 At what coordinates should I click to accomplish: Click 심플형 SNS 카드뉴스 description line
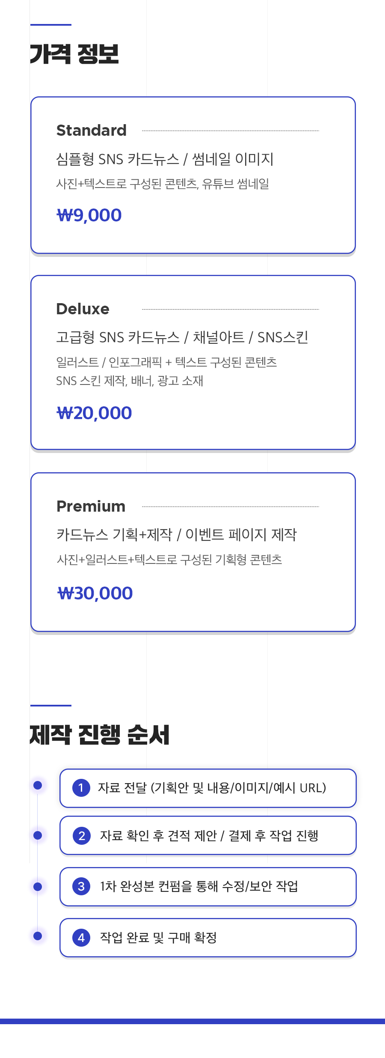(x=165, y=159)
